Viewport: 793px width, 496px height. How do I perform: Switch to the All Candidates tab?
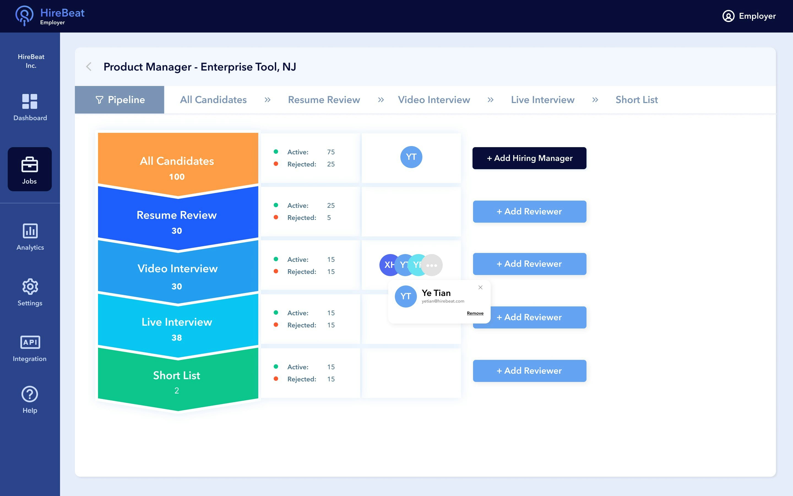point(213,100)
